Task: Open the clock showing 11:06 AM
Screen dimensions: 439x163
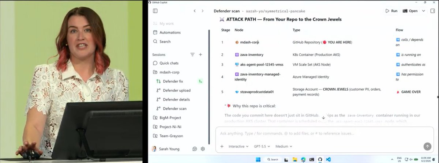Action: pyautogui.click(x=427, y=159)
